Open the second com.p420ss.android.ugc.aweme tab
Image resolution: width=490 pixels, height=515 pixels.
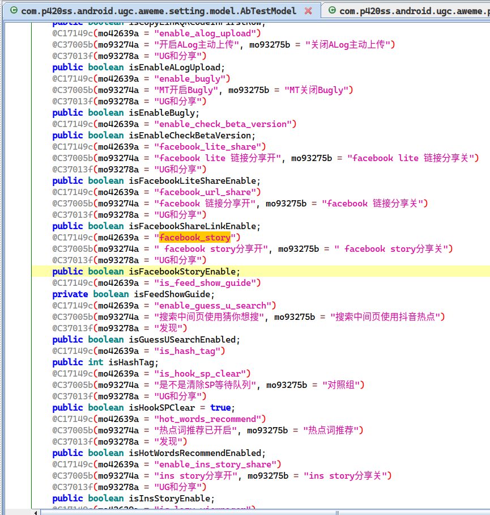[414, 11]
